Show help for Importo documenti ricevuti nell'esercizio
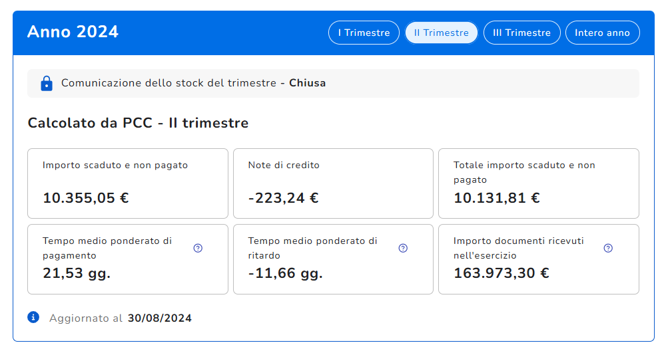This screenshot has height=349, width=662. pyautogui.click(x=608, y=248)
